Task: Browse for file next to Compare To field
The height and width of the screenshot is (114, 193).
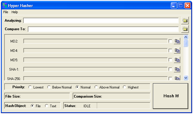Action: point(185,29)
